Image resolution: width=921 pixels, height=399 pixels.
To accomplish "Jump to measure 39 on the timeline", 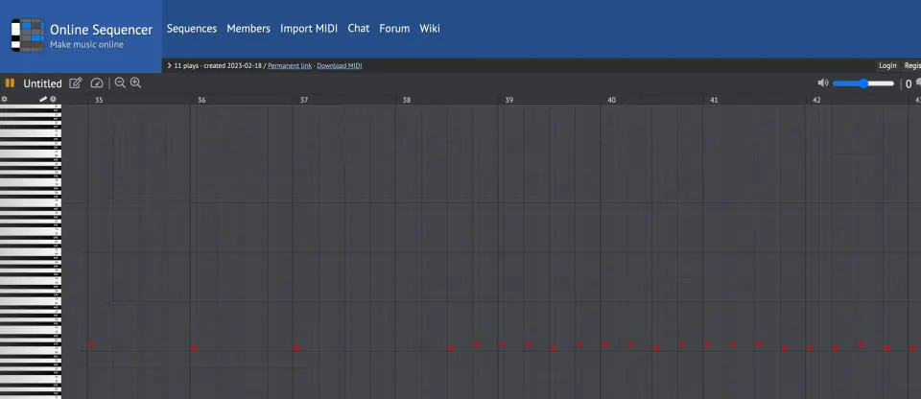I will (x=508, y=100).
